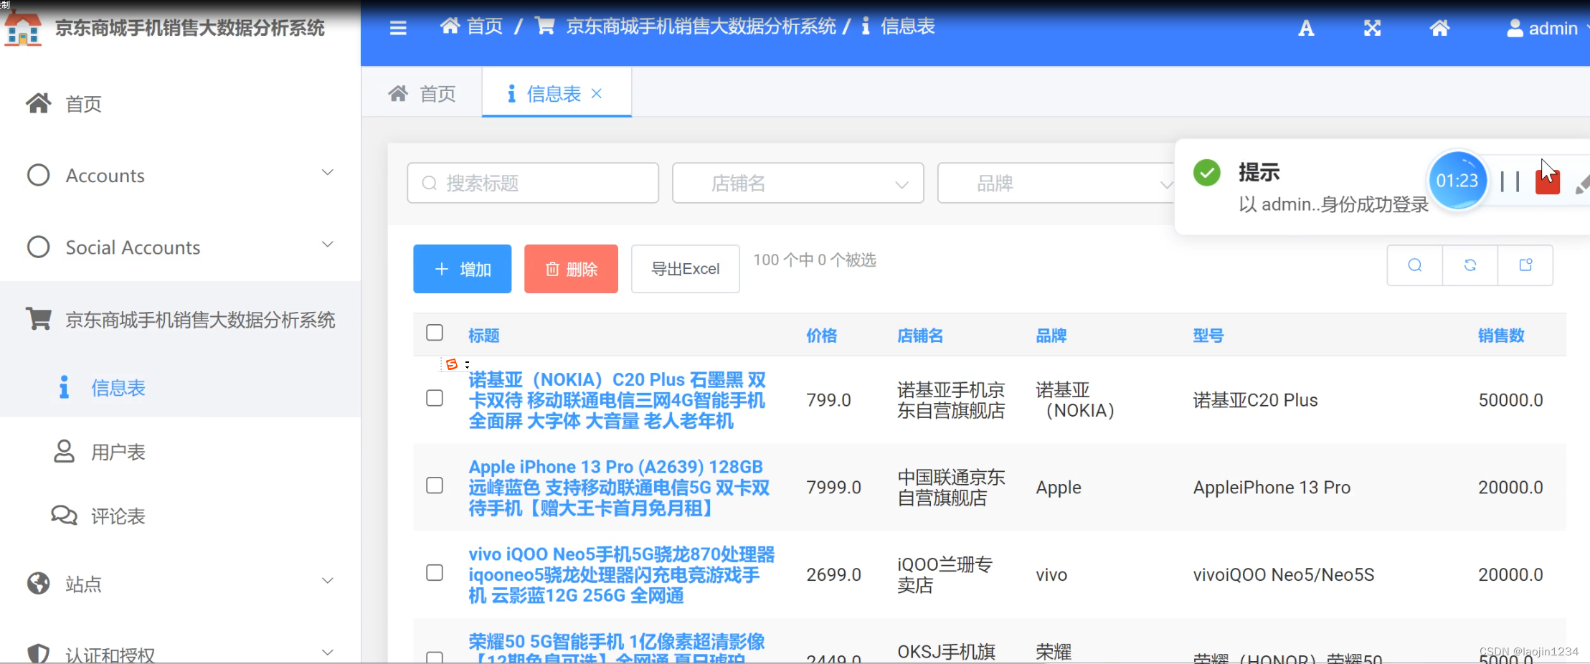Open the vivo iQOO Neo5 title link
This screenshot has width=1590, height=664.
[x=622, y=575]
